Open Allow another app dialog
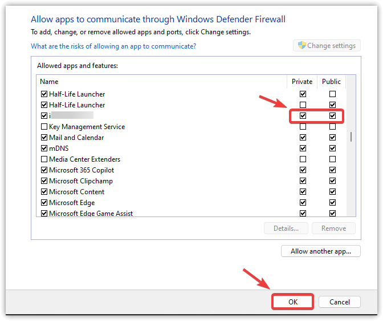The image size is (383, 321). (x=320, y=251)
